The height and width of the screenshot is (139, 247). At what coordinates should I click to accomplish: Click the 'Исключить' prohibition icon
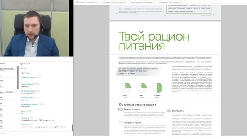169,111
